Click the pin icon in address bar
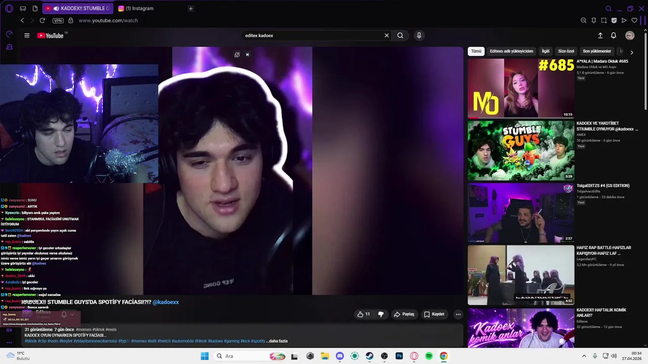 [594, 21]
